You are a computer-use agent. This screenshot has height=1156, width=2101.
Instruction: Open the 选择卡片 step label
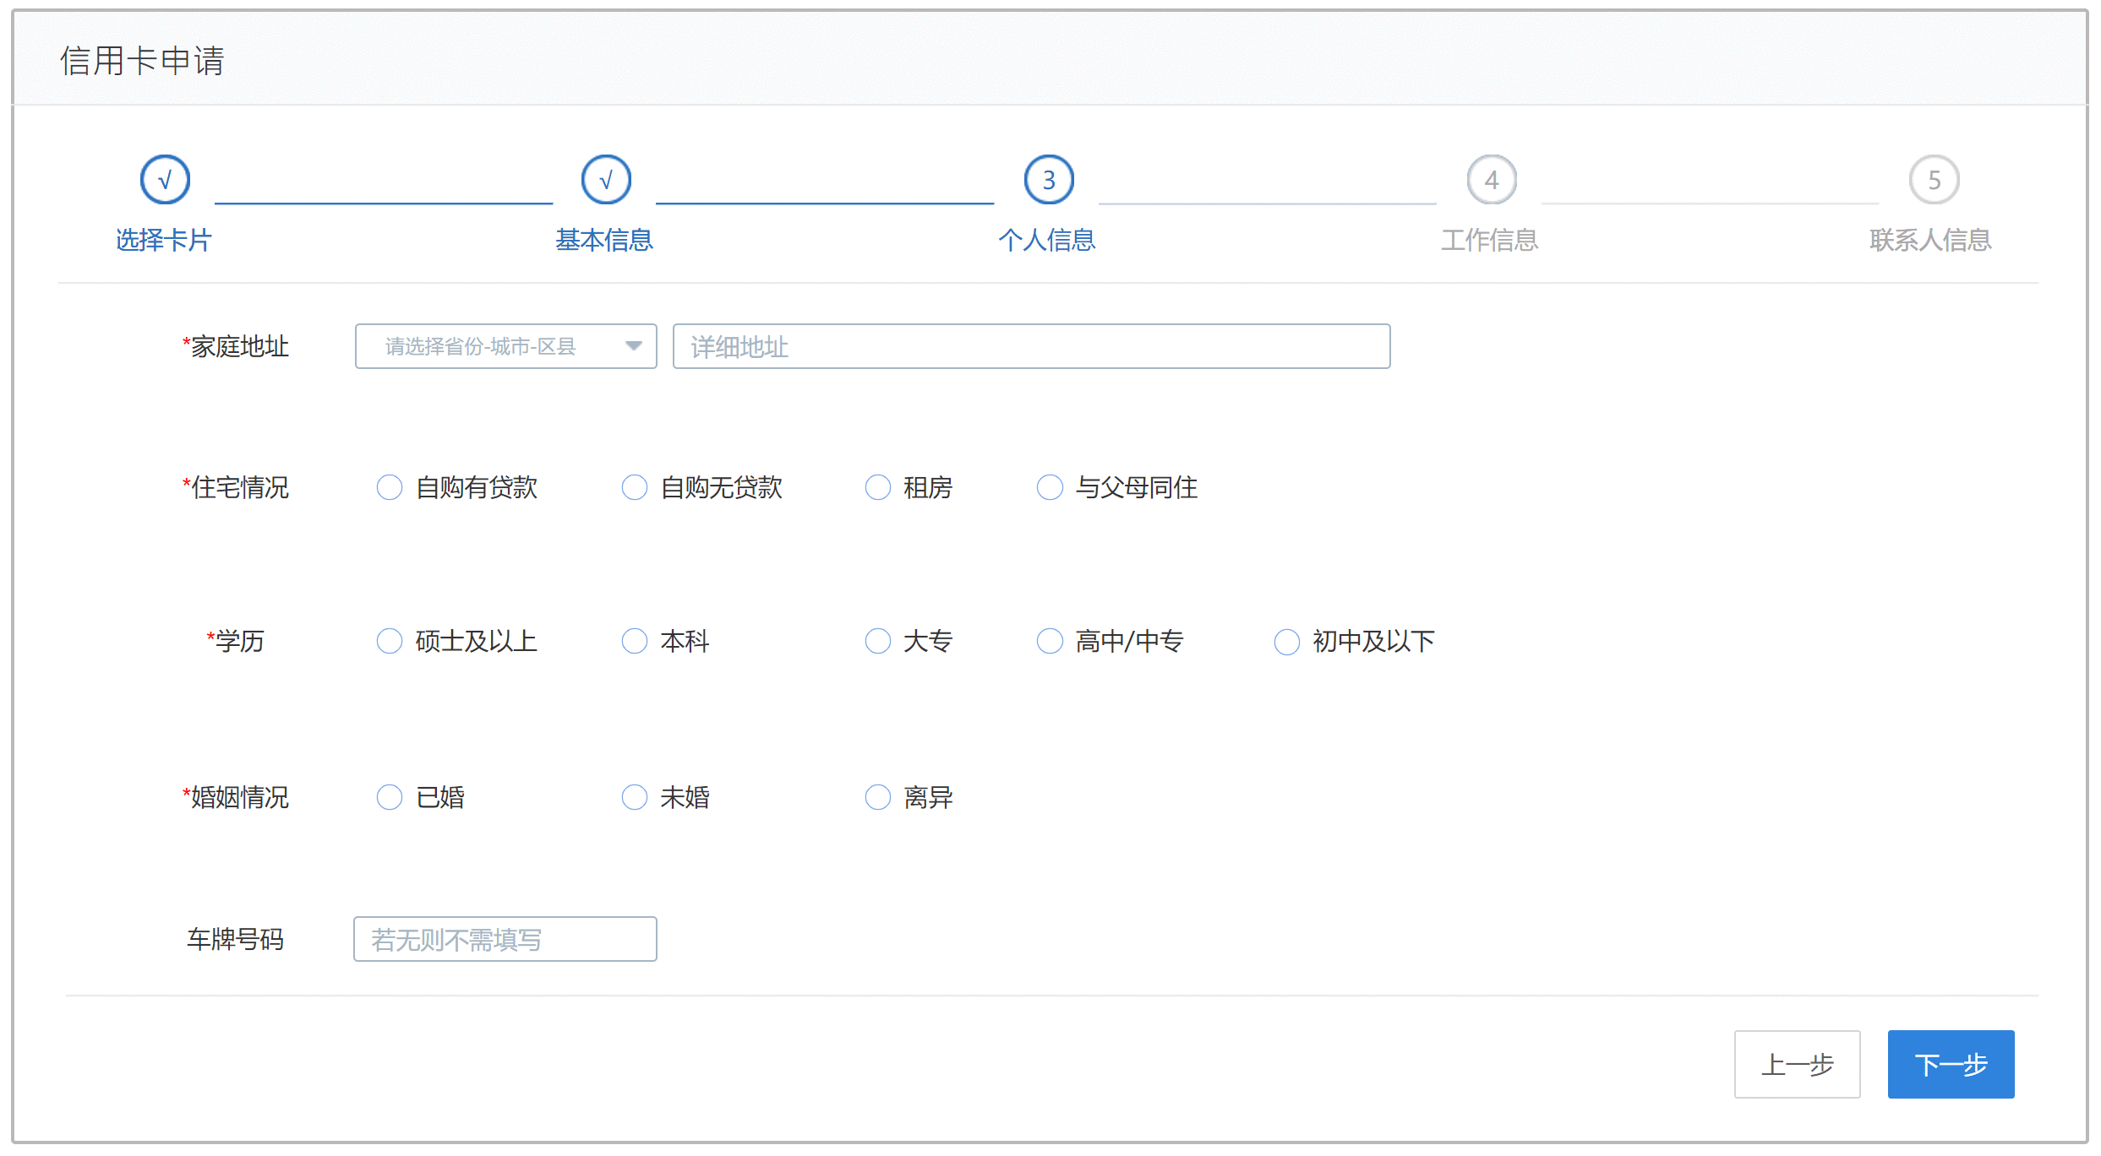pos(164,241)
